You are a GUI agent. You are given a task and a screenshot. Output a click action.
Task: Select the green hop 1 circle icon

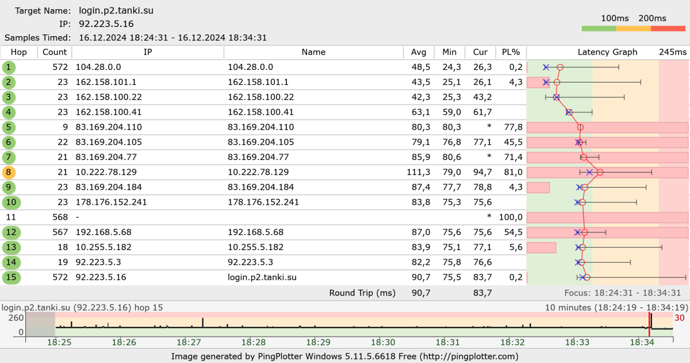(9, 67)
